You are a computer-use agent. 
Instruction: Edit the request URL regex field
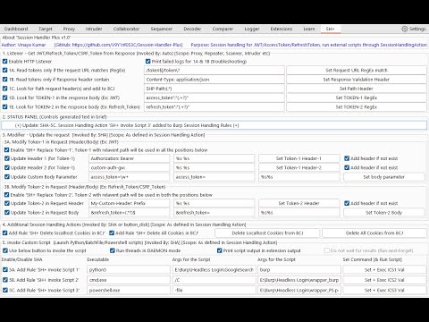[x=214, y=71]
